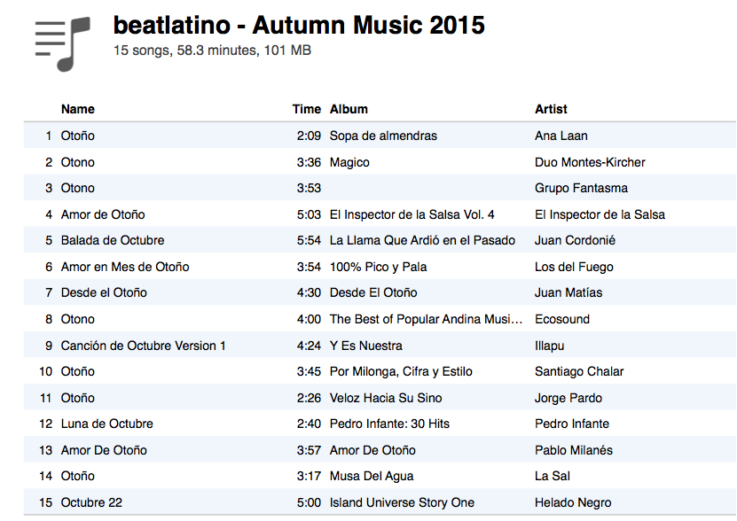Select the Grupo Fantasma track row
737x521 pixels.
[x=380, y=188]
